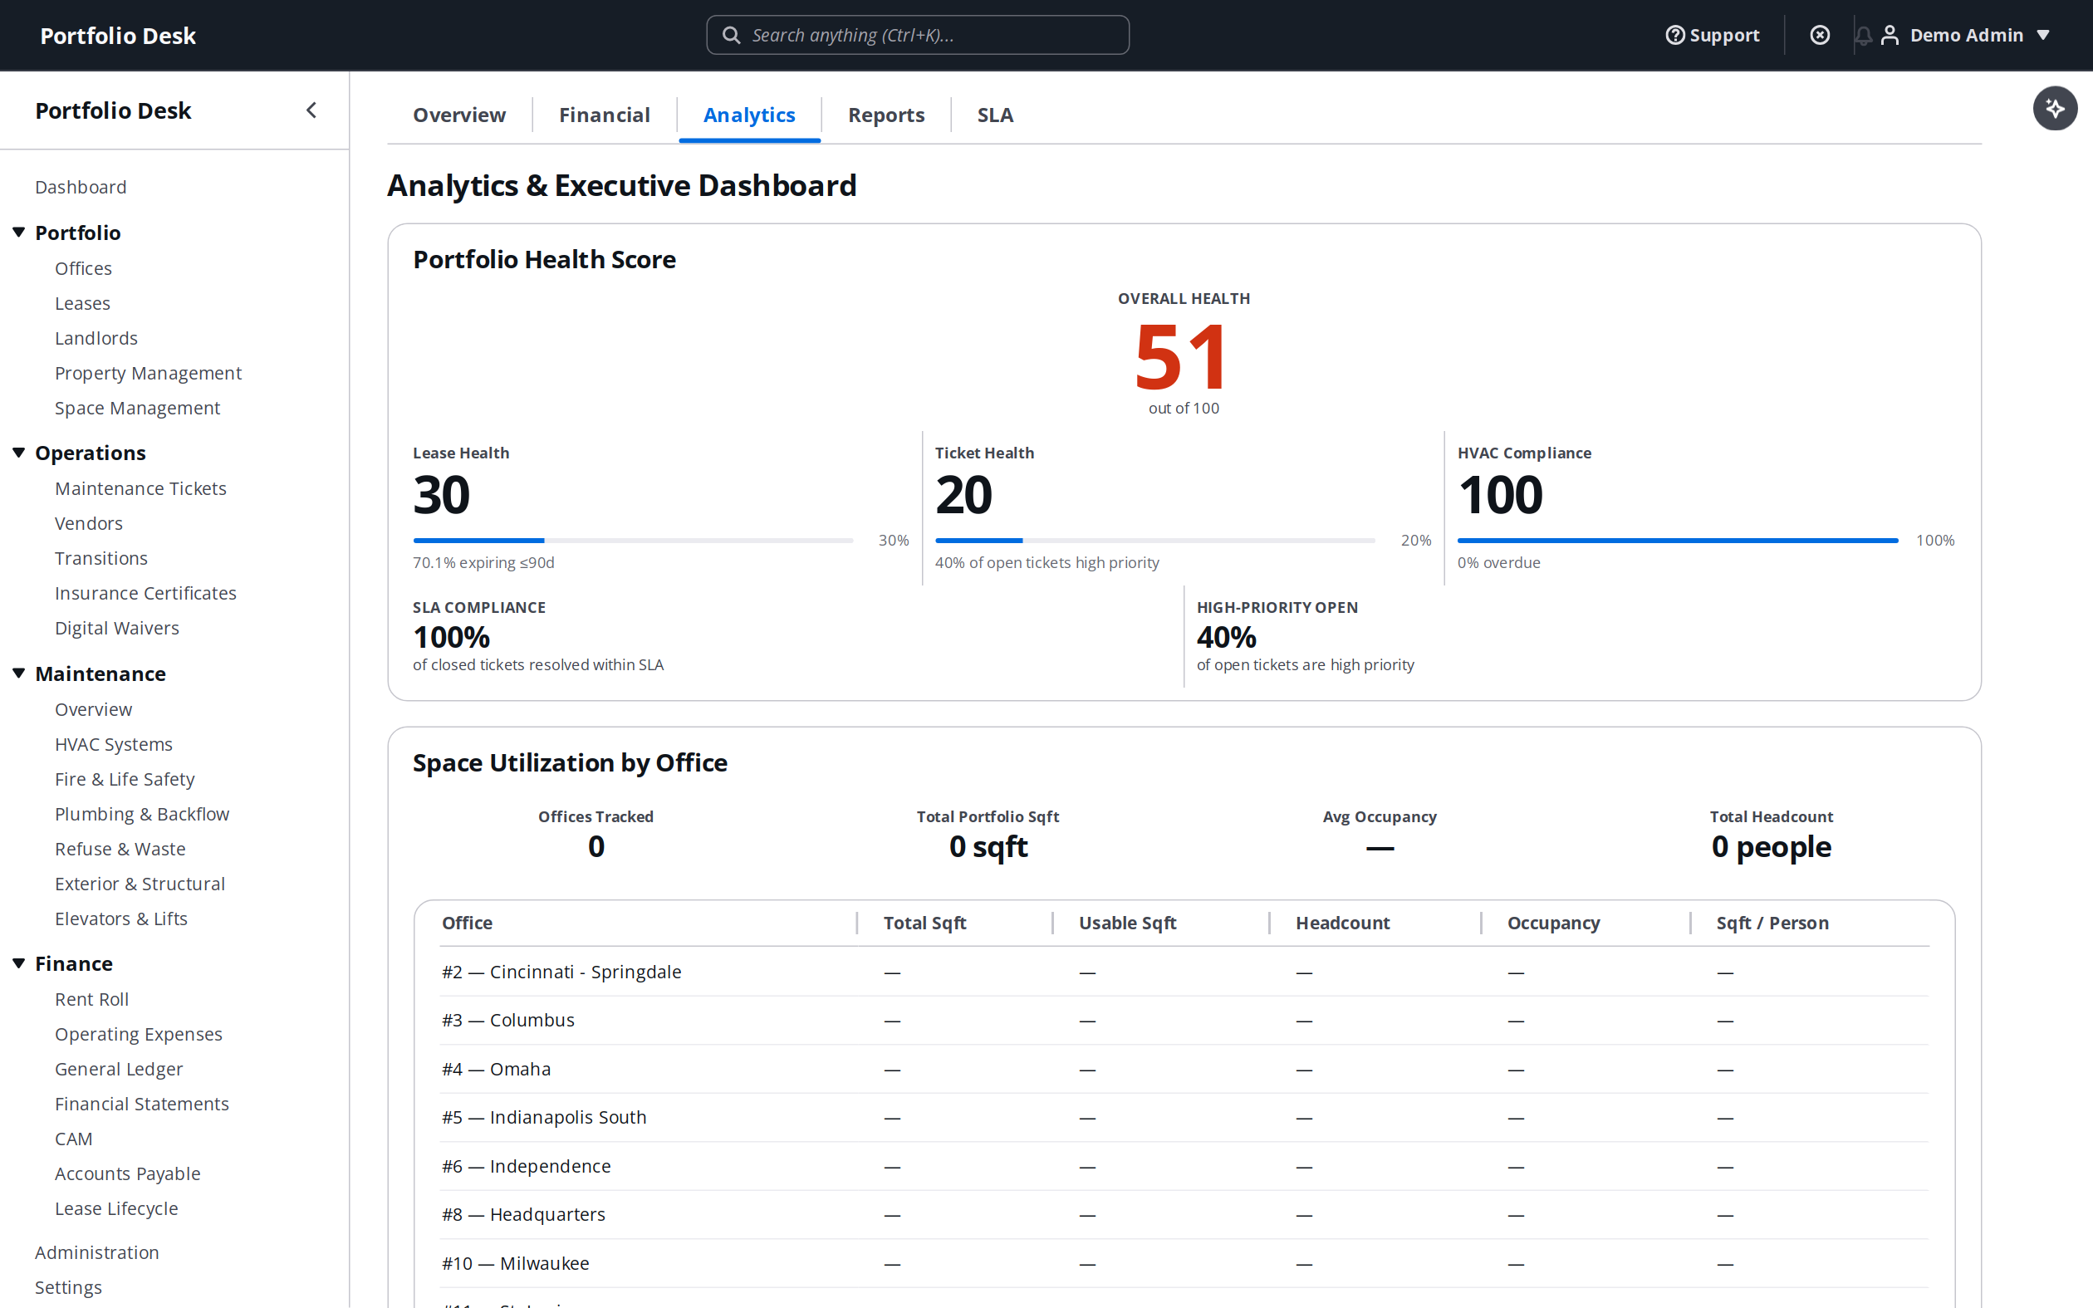Switch to the Overview tab
Screen dimensions: 2093x1308
pos(459,115)
